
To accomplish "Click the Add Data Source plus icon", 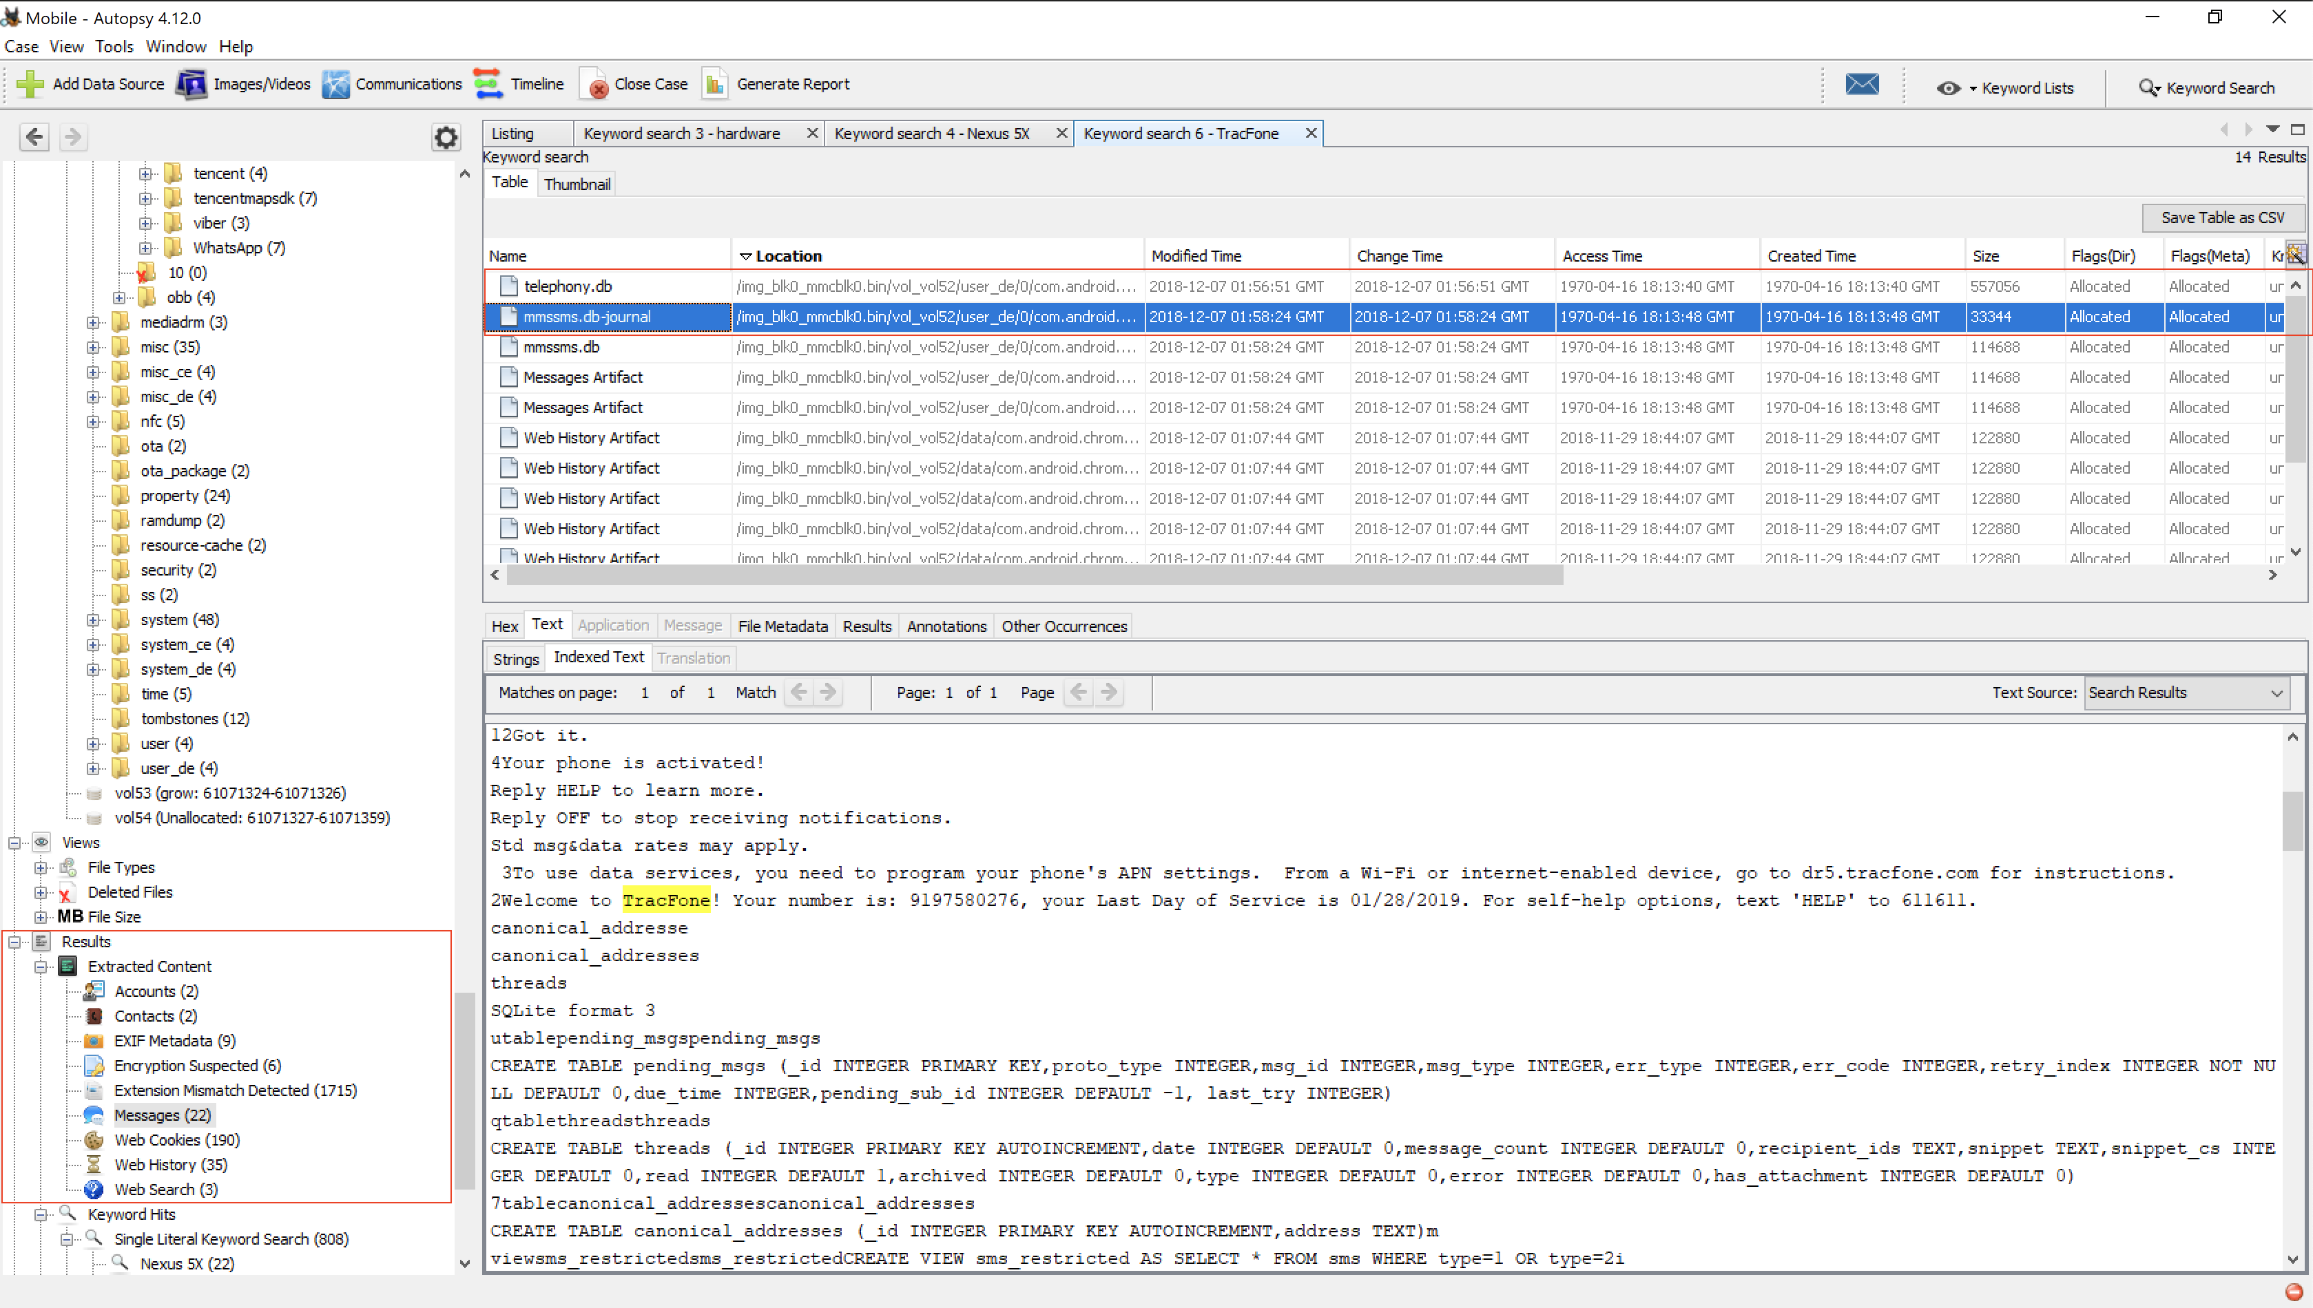I will (x=30, y=85).
